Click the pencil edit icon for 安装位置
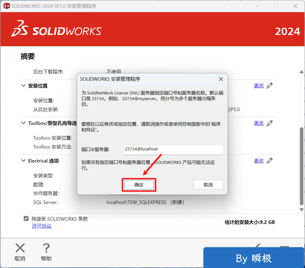305x268 pixels. click(269, 86)
